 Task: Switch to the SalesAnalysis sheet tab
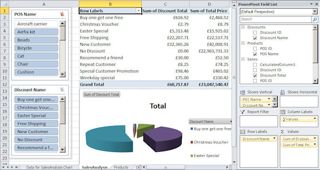pos(95,167)
